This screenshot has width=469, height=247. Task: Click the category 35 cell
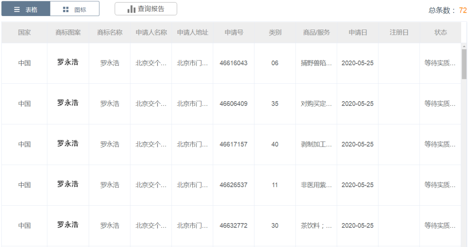click(x=275, y=104)
